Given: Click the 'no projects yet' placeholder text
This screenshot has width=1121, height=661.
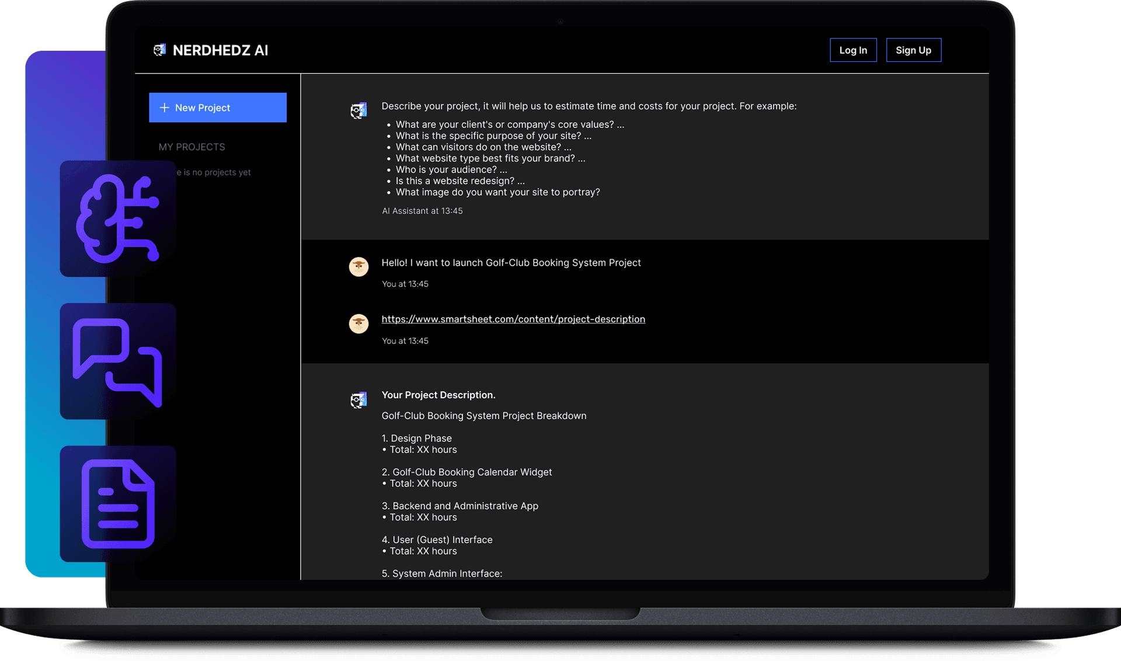Looking at the screenshot, I should pos(217,172).
